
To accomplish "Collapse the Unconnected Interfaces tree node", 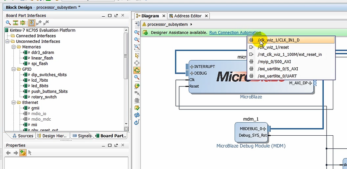I will 8,41.
